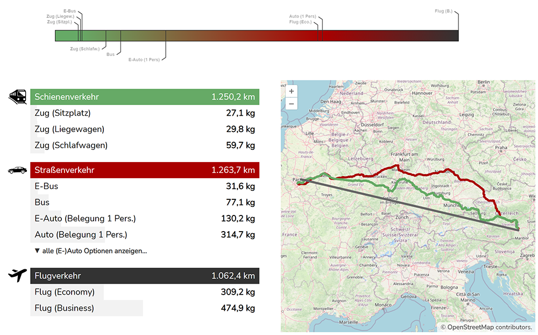This screenshot has width=538, height=335.
Task: Click the E-Auto (1 Pers) scale label
Action: [x=144, y=60]
